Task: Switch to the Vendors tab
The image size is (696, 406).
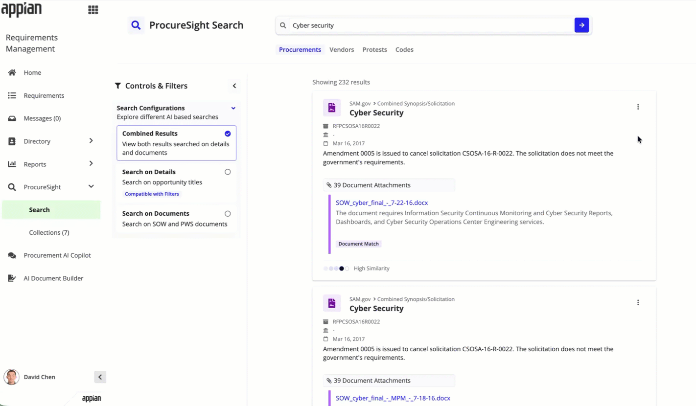Action: (x=342, y=49)
